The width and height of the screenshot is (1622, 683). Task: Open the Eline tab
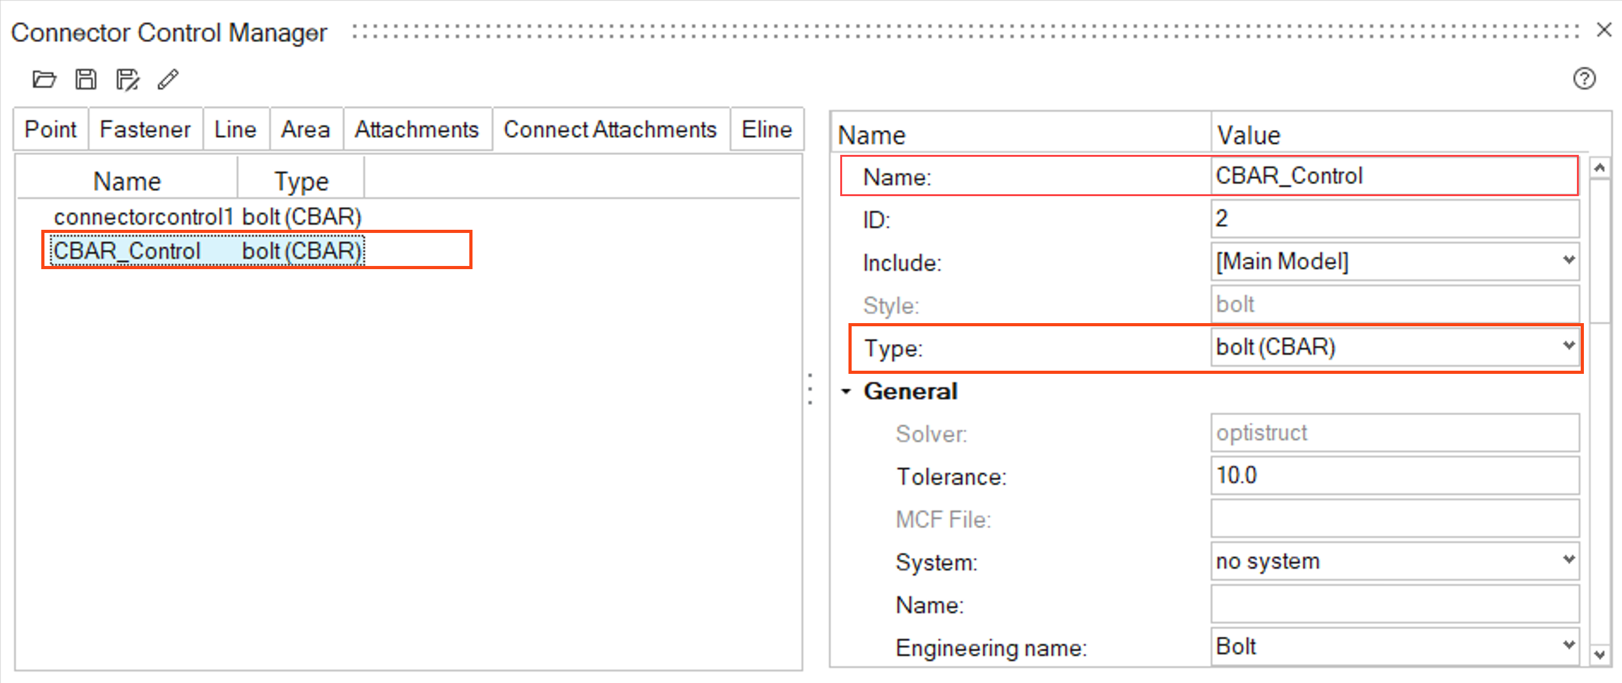pyautogui.click(x=766, y=129)
